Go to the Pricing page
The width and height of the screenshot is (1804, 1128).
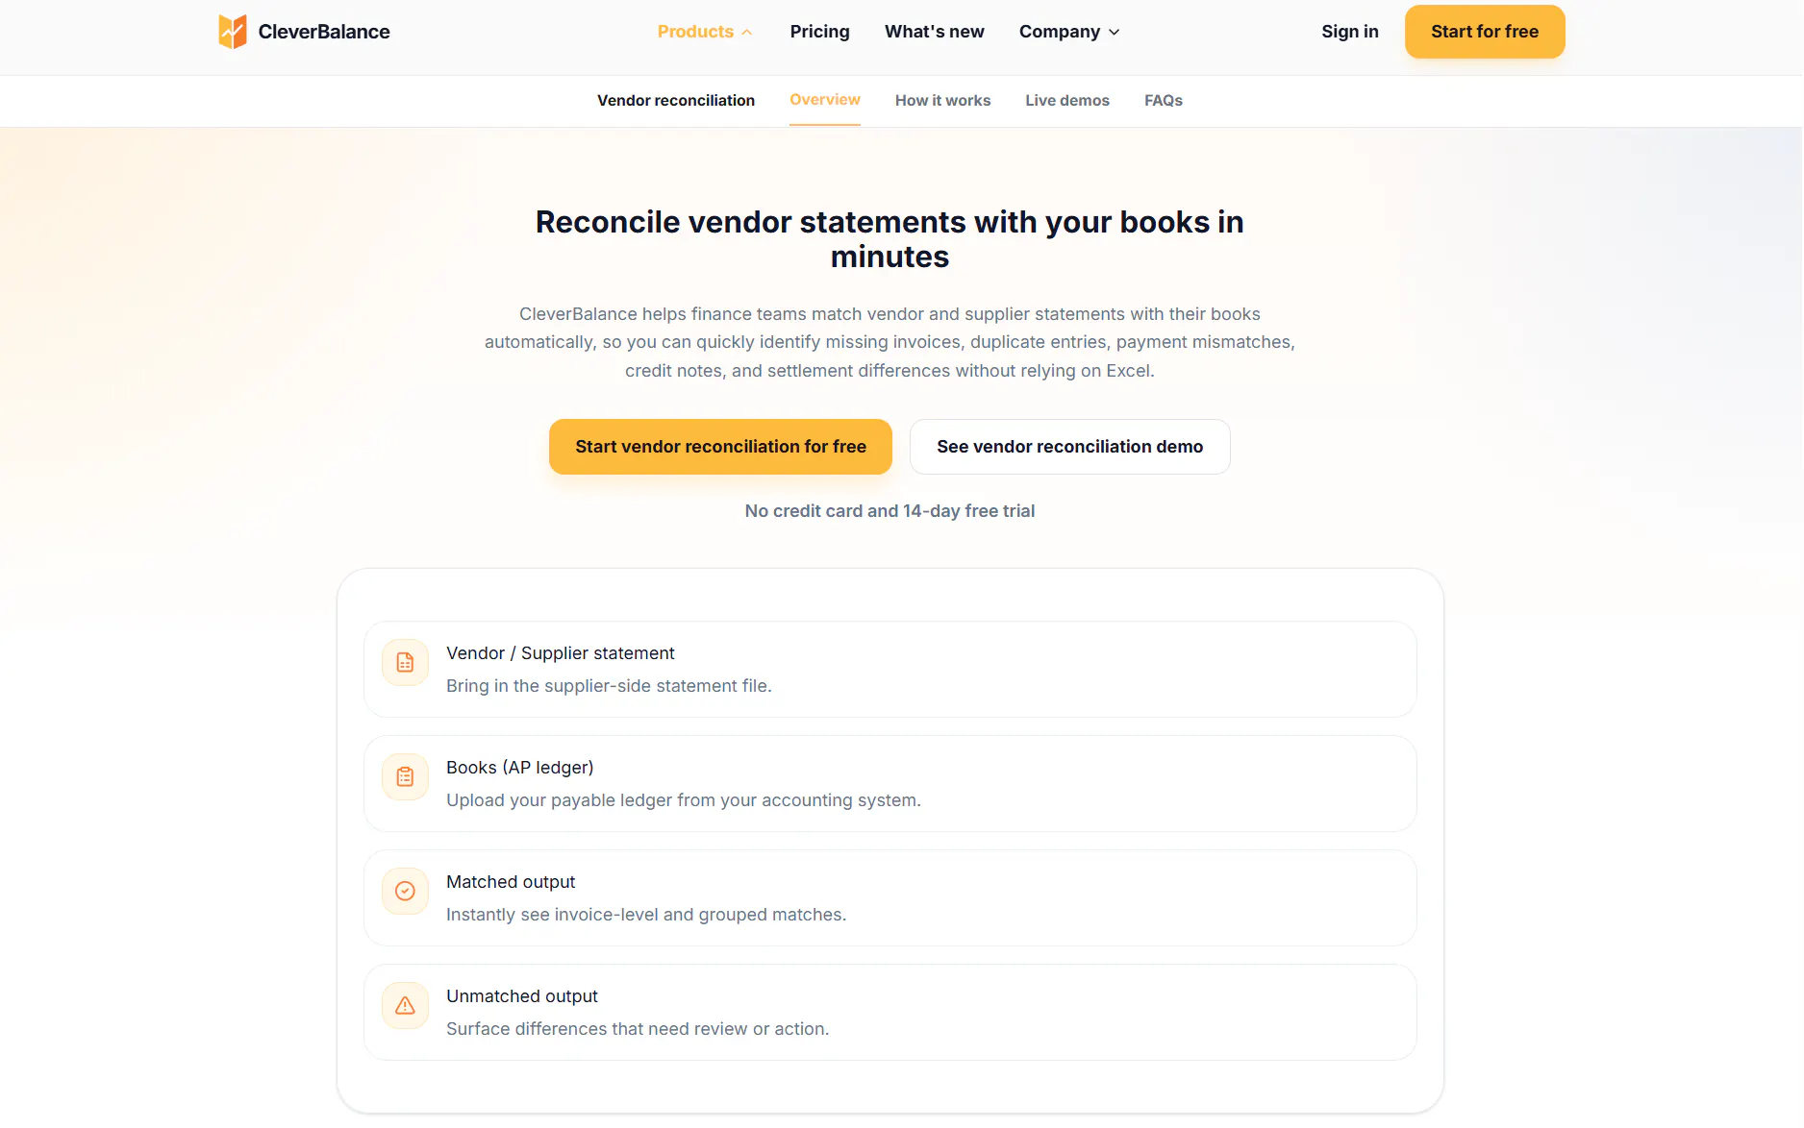click(x=819, y=32)
